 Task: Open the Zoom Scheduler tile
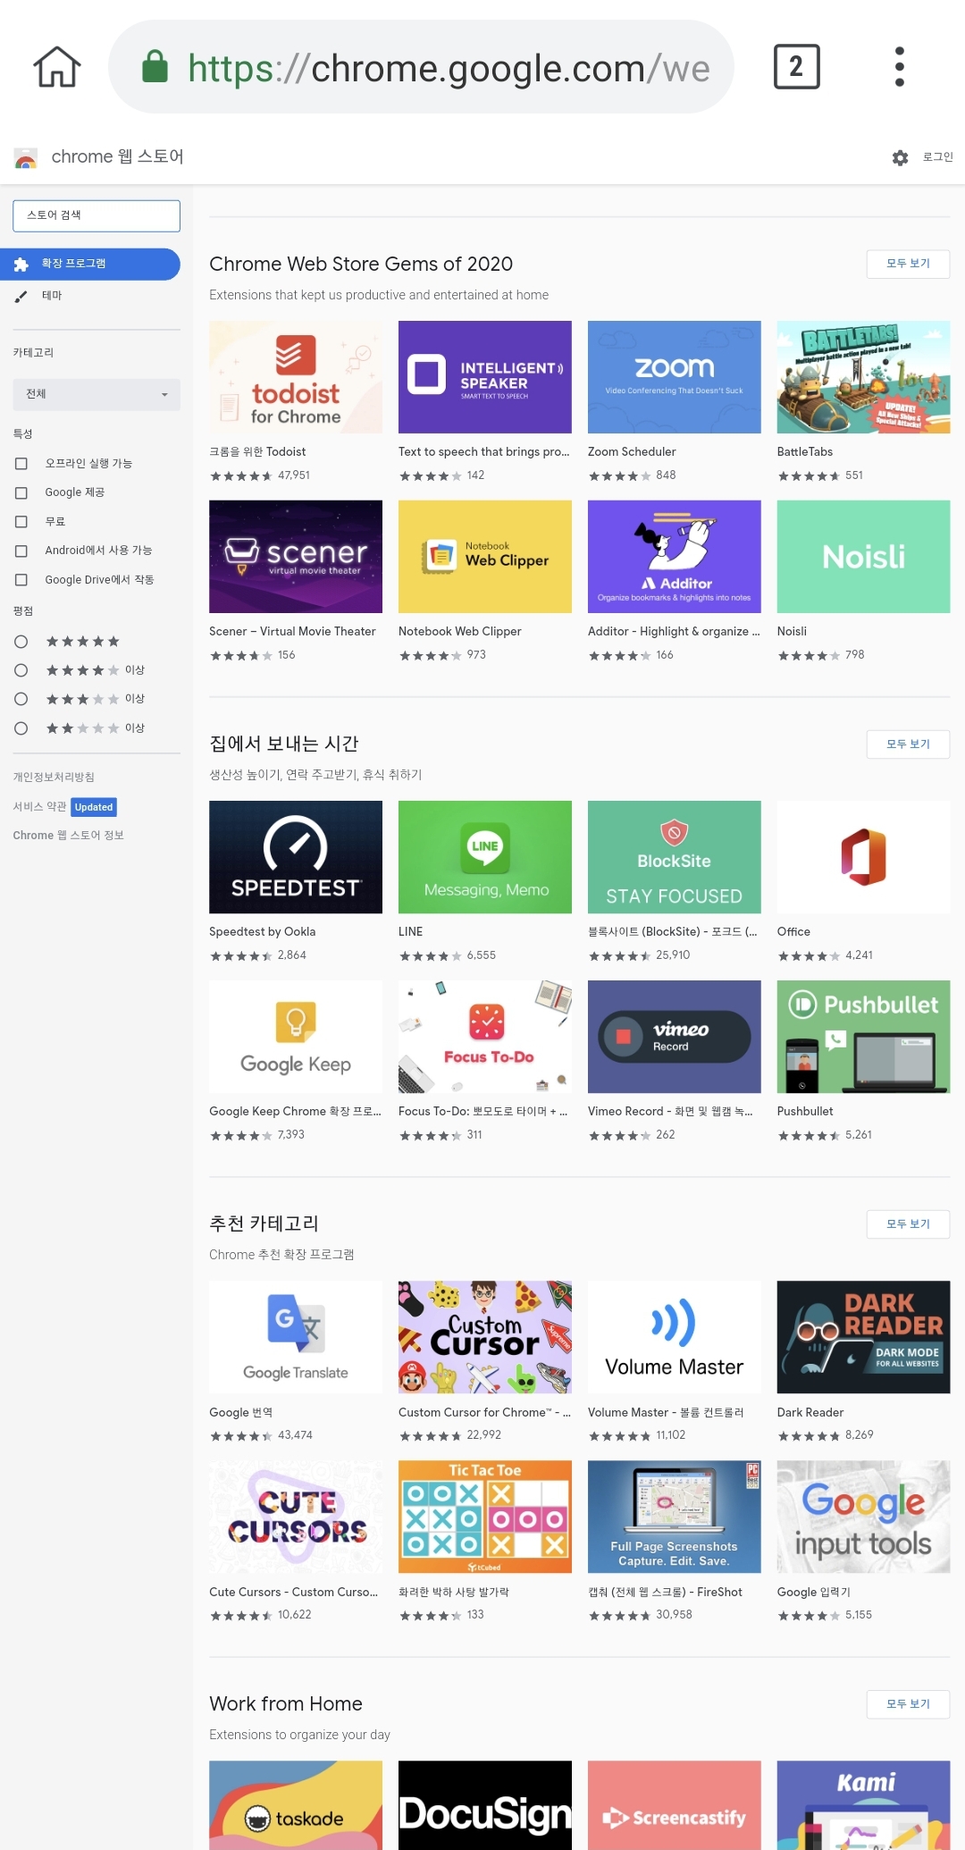tap(675, 377)
